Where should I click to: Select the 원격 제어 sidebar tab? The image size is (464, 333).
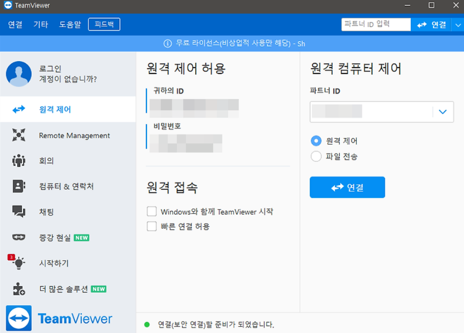click(x=68, y=109)
